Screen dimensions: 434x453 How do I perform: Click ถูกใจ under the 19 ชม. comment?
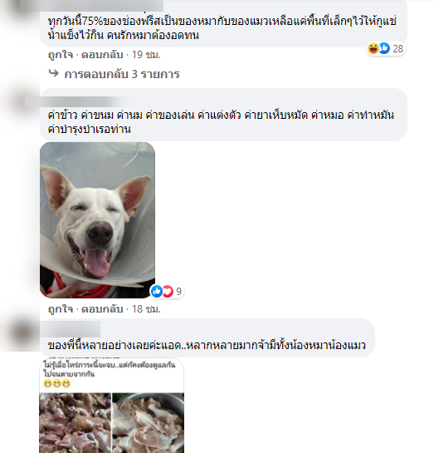(61, 55)
